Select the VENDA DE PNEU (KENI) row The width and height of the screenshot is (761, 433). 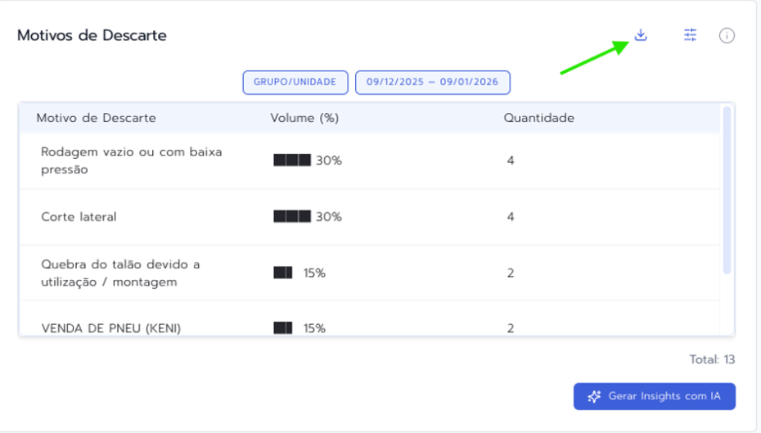(x=110, y=328)
